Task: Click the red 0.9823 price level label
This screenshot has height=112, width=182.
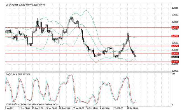Action: point(175,28)
